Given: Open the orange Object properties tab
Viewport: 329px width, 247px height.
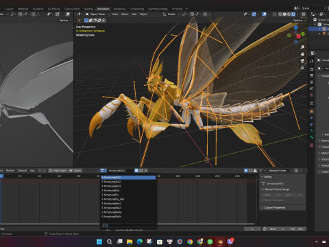Looking at the screenshot, I should click(x=311, y=111).
